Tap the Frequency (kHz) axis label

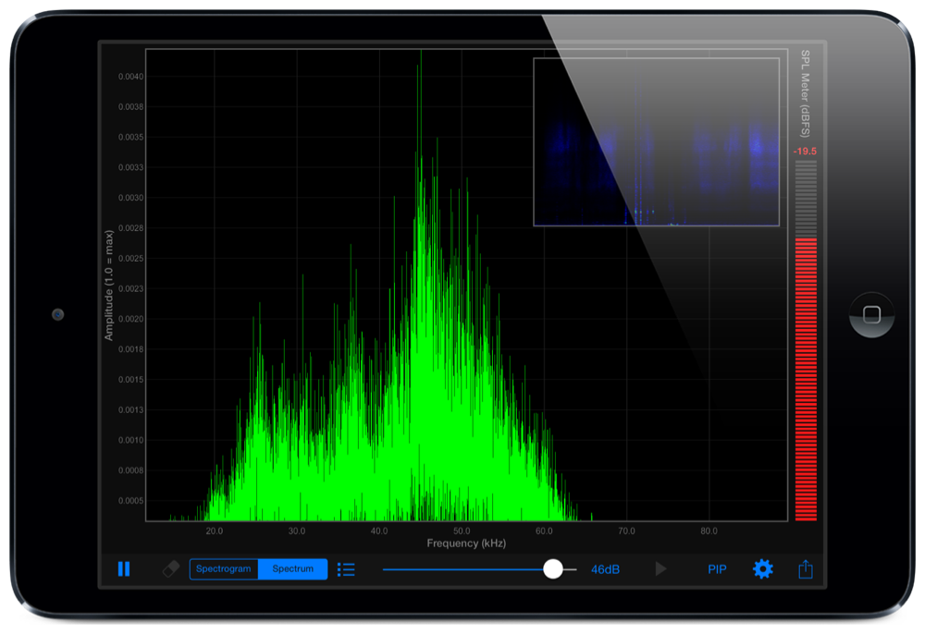coord(466,543)
